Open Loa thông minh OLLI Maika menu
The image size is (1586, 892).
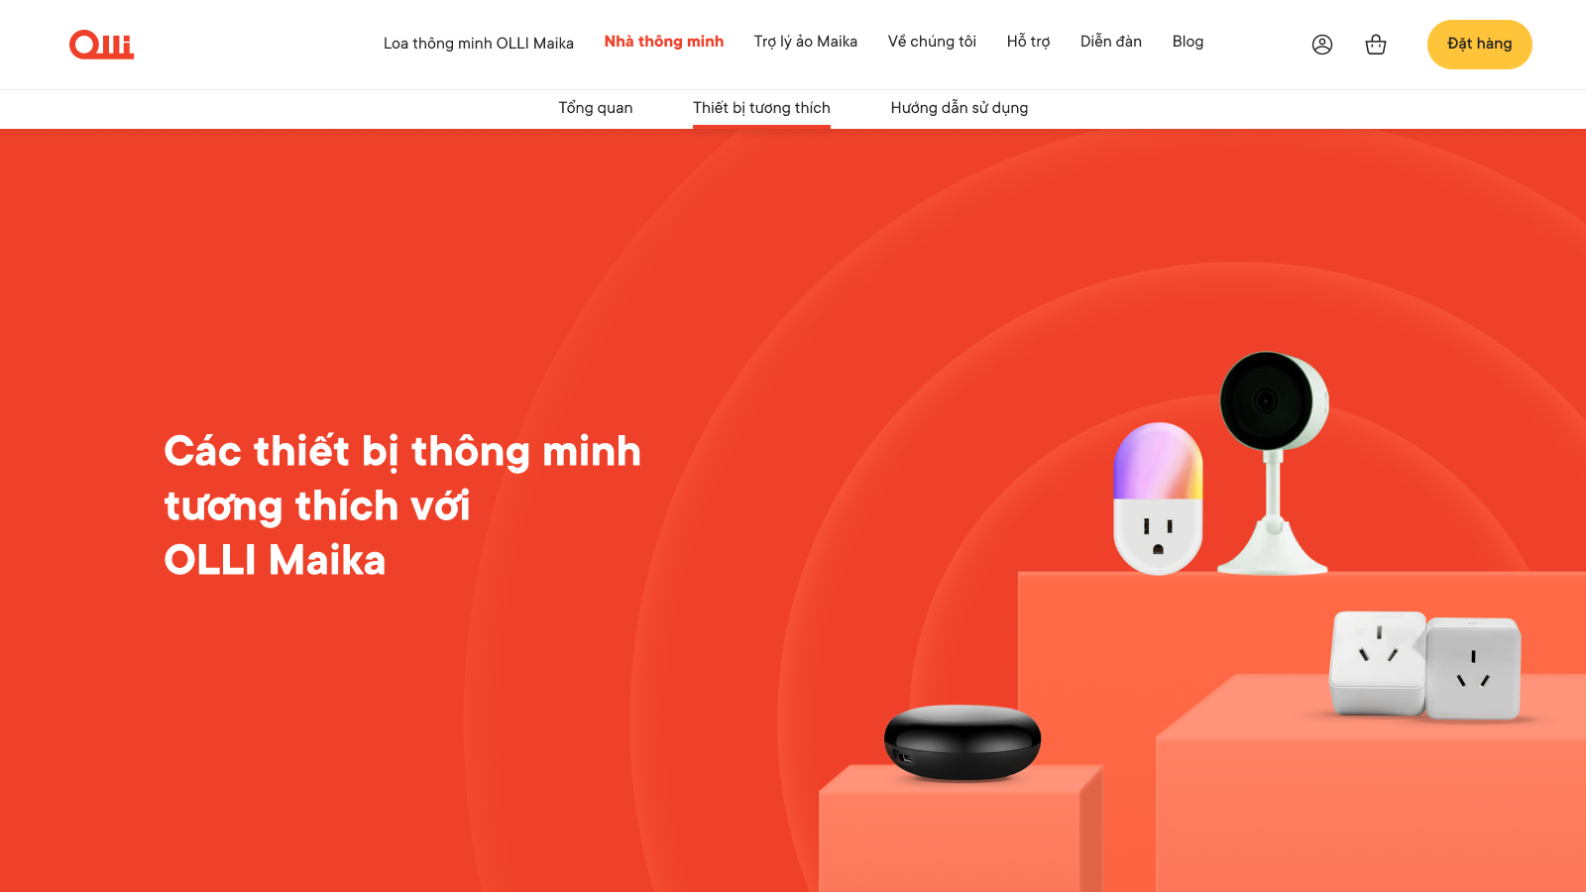click(x=479, y=43)
